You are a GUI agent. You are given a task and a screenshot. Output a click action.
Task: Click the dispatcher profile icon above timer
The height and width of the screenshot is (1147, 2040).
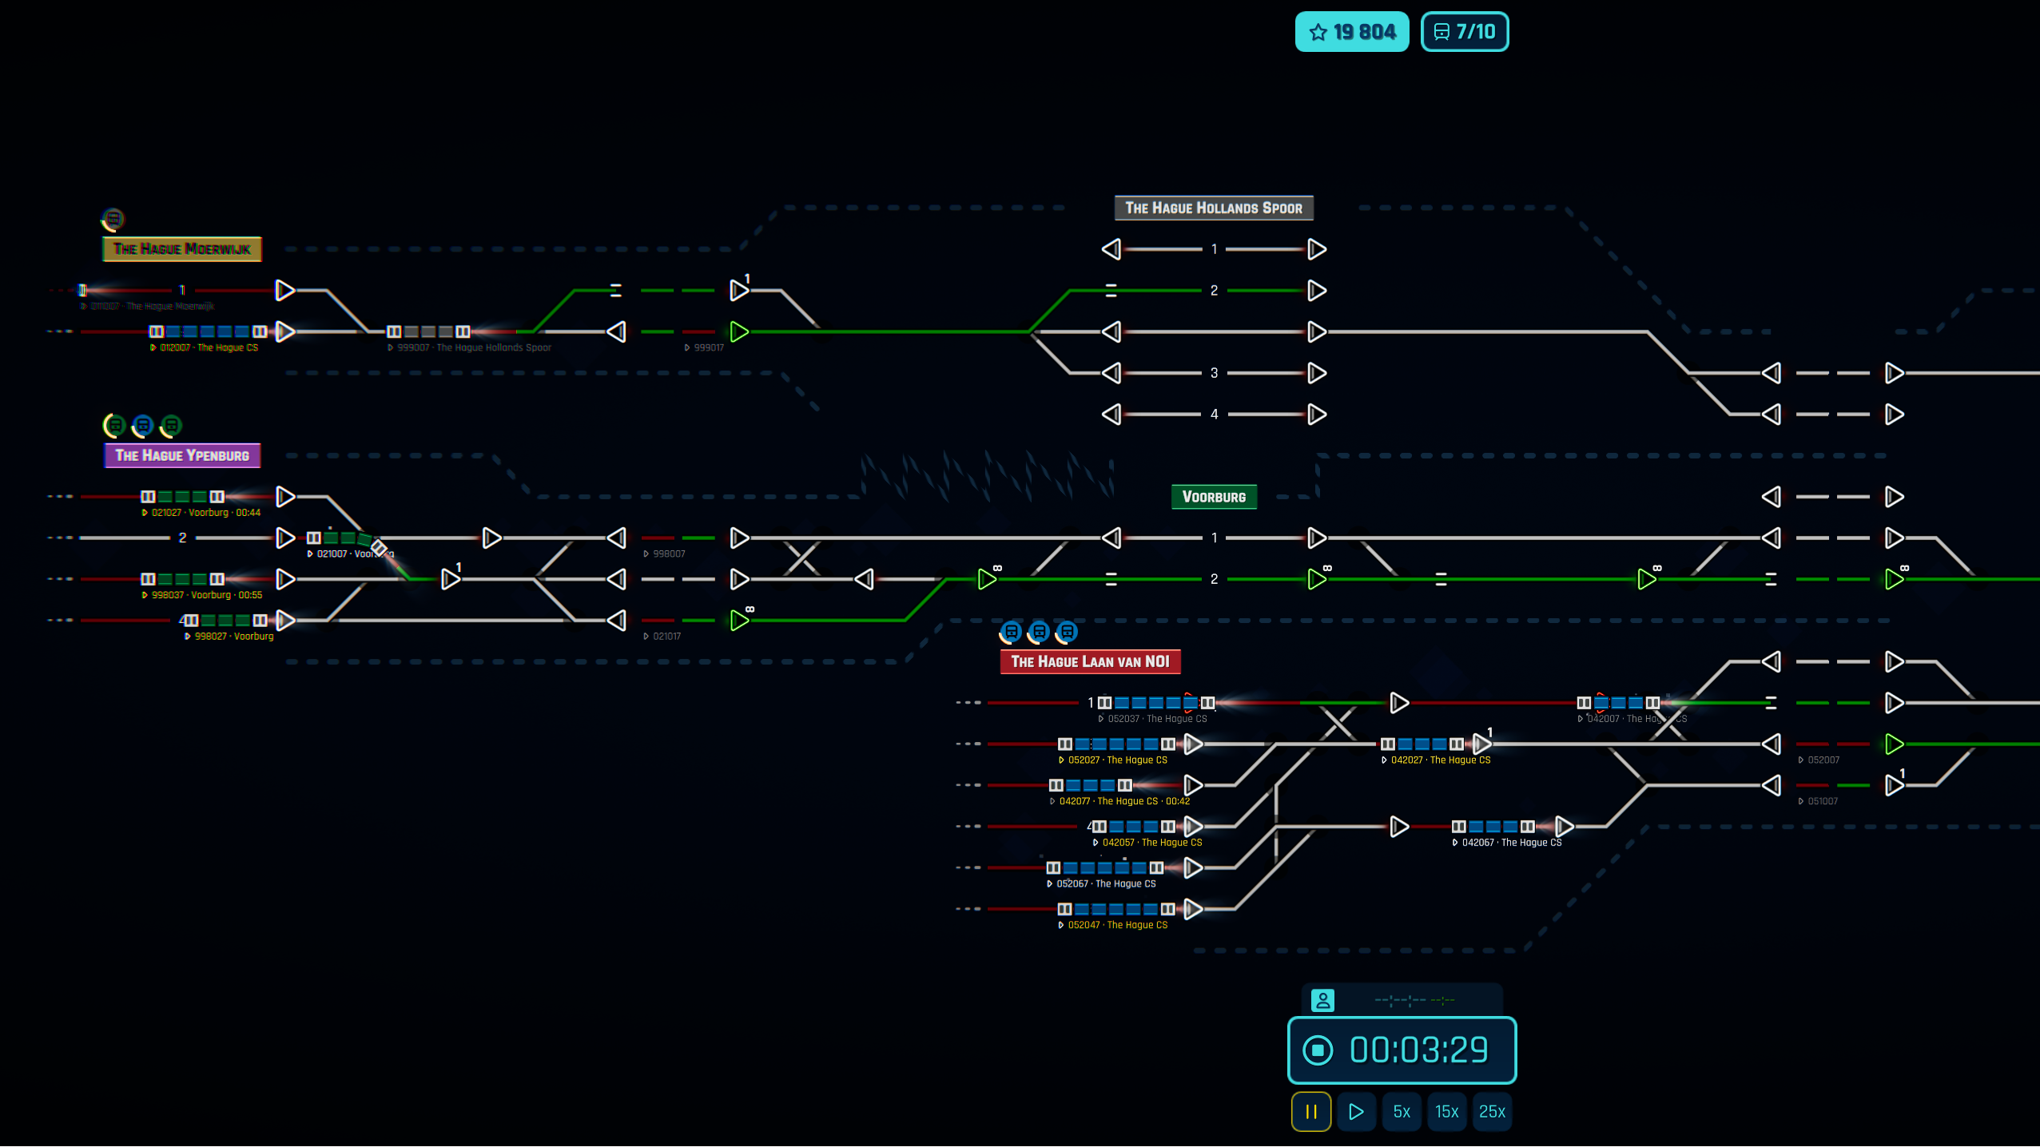coord(1322,1000)
